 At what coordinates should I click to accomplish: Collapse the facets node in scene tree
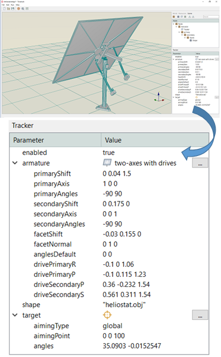pos(185,38)
